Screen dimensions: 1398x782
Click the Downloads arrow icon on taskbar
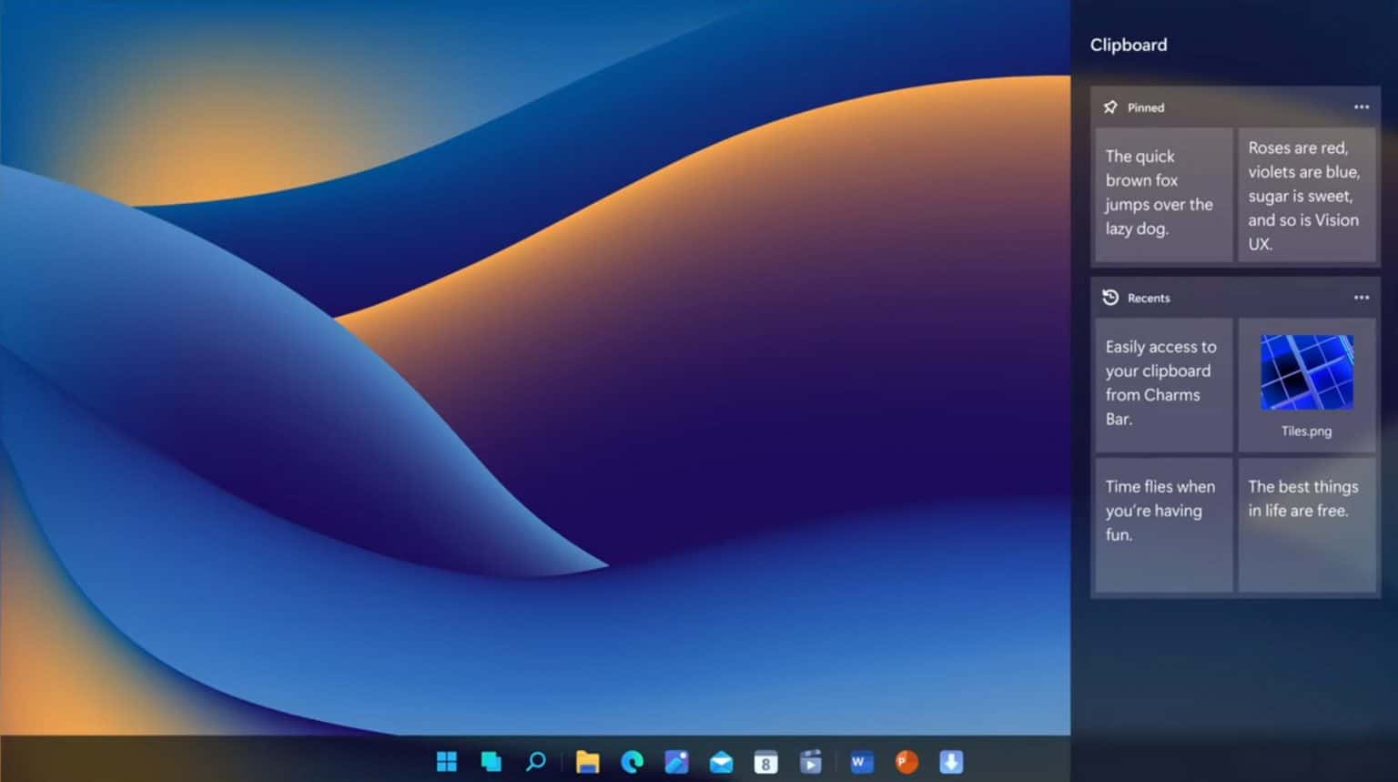click(951, 761)
